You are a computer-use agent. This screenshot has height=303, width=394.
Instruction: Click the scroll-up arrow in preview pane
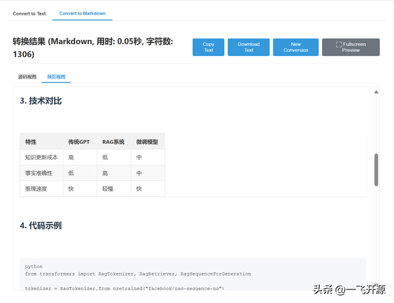pyautogui.click(x=376, y=92)
